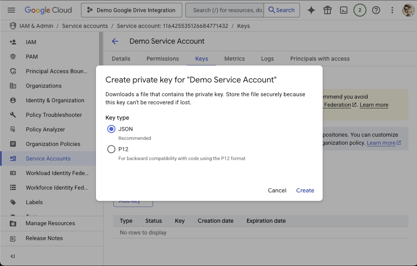Screen dimensions: 417x266
Task: Select the JSON key type radio button
Action: coord(111,129)
